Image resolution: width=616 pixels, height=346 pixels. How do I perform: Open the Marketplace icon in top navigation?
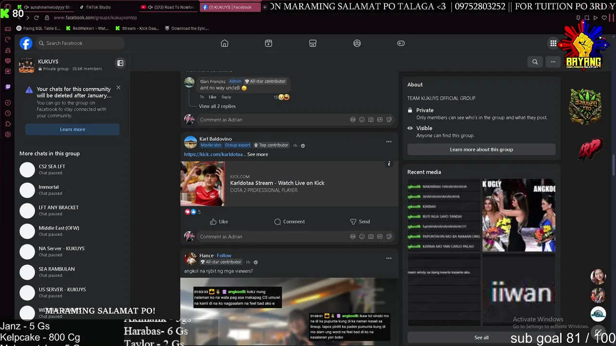(313, 43)
